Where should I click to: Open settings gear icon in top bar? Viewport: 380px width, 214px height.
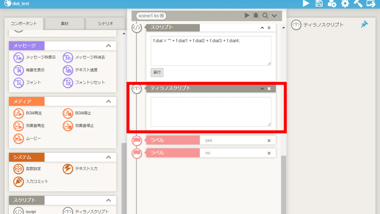345,4
